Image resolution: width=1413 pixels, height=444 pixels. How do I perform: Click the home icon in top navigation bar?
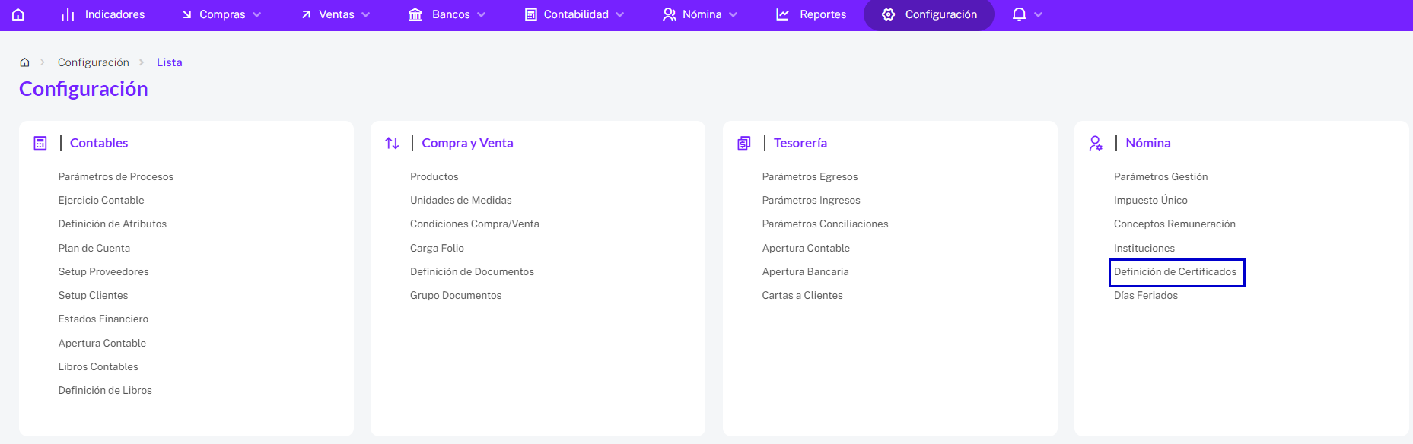[18, 14]
